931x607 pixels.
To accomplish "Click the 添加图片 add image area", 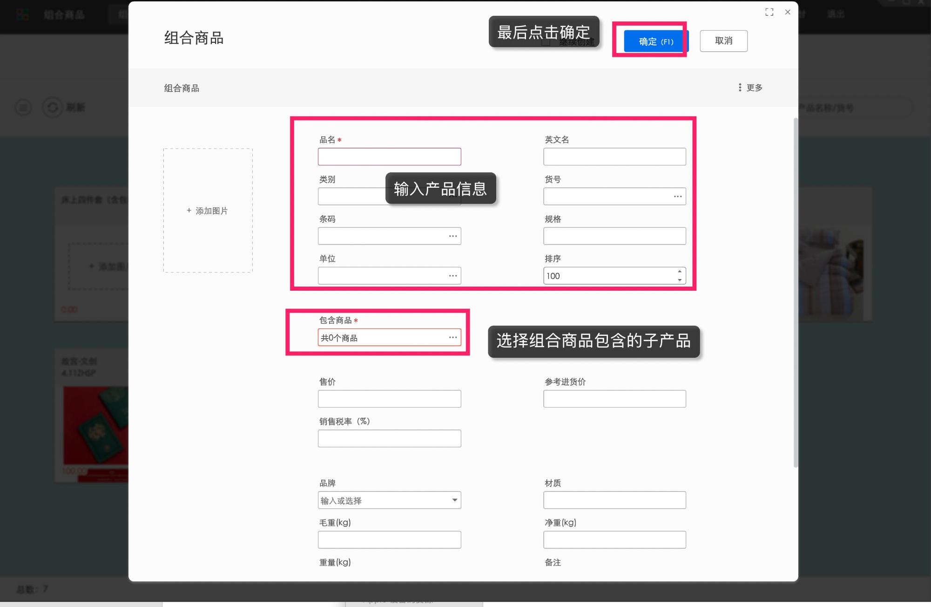I will click(x=208, y=211).
